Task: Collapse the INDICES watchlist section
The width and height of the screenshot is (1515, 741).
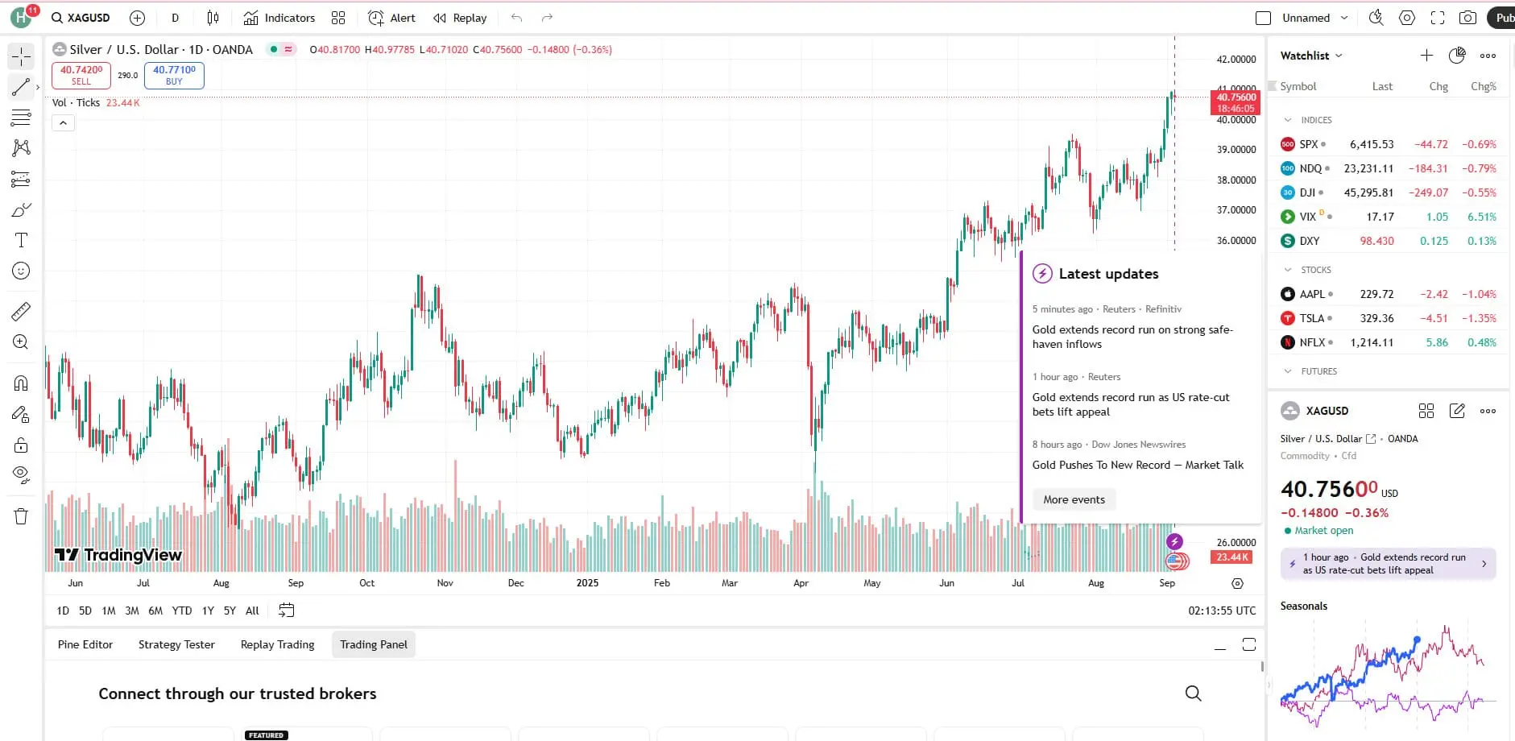Action: tap(1288, 120)
